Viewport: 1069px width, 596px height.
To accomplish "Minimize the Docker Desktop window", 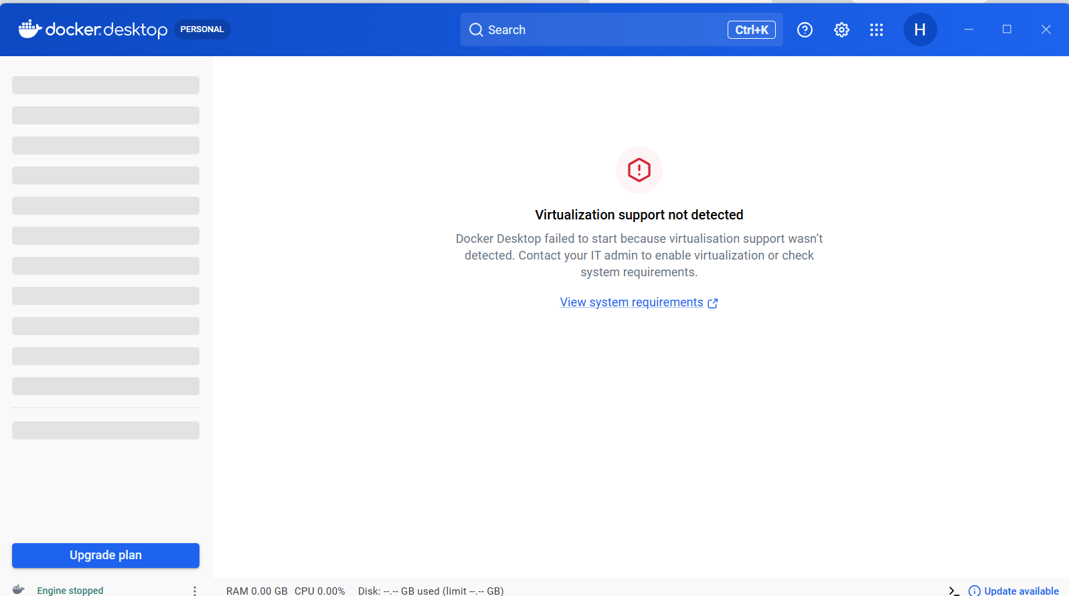I will [x=969, y=29].
